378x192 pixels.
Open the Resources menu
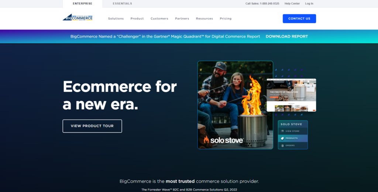click(x=205, y=18)
